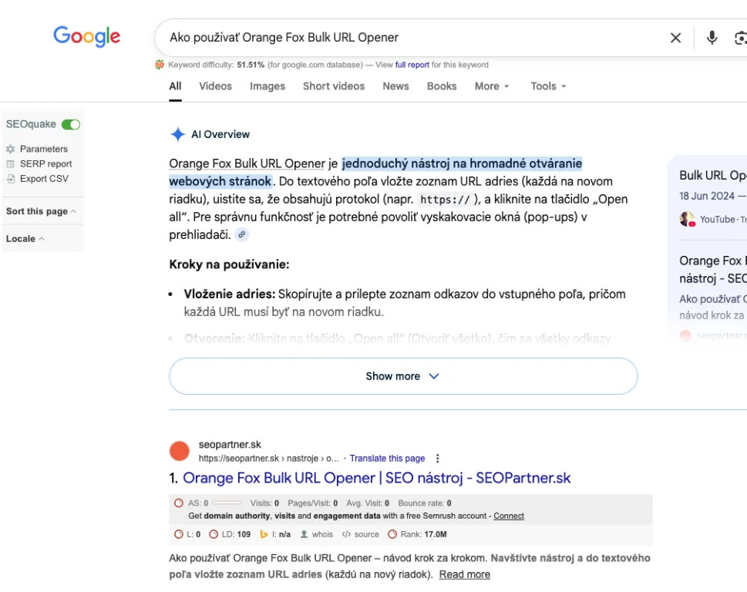Start voice search with the microphone icon
The image size is (747, 592).
pyautogui.click(x=712, y=38)
